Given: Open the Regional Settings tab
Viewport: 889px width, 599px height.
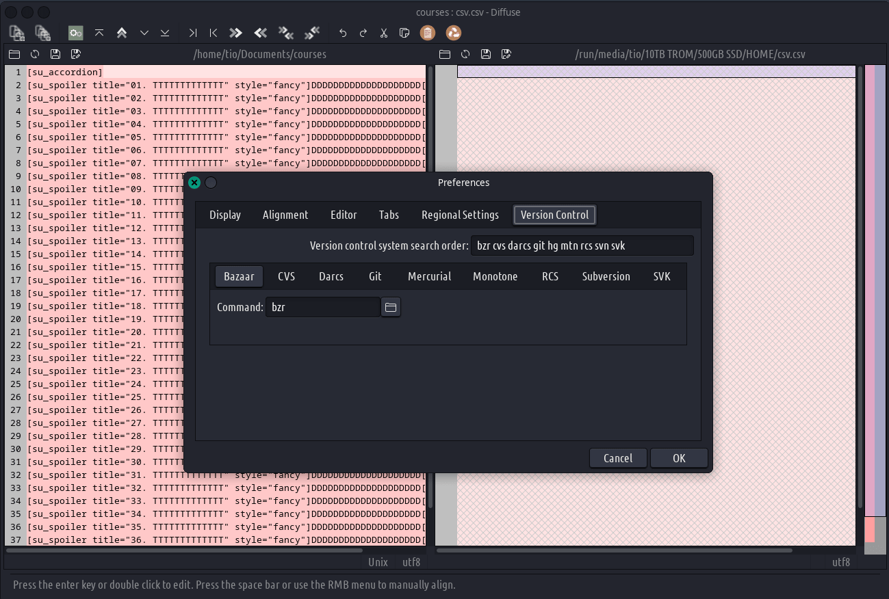Looking at the screenshot, I should tap(460, 215).
